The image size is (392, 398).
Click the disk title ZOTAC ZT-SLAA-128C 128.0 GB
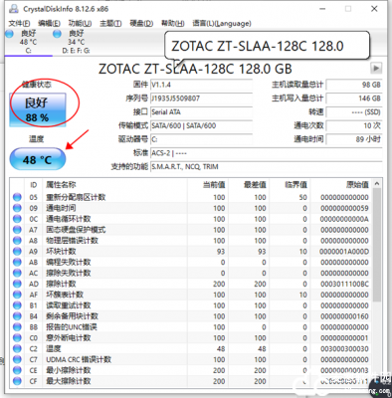195,69
